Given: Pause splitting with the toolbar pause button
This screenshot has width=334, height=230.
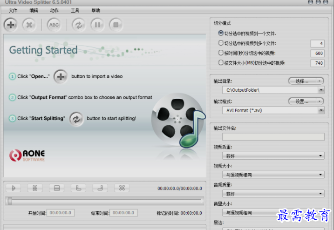Looking at the screenshot, I should pos(97,25).
